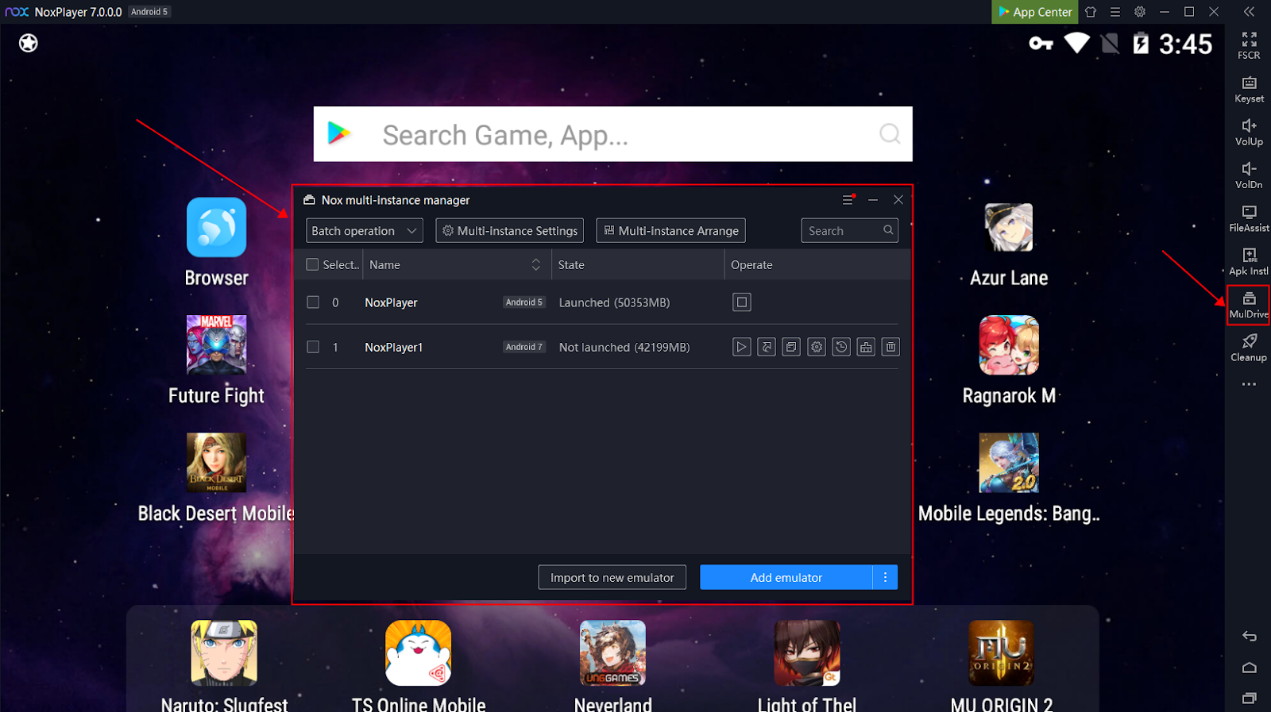Clean up NoxPlayer1 disk with broom icon
1271x712 pixels.
click(866, 347)
